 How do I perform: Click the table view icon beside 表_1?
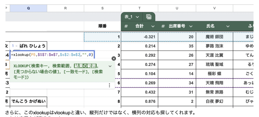[x=149, y=17]
